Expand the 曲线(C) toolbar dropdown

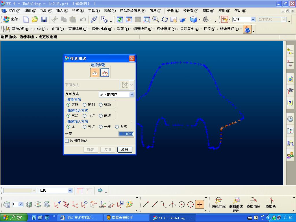[x=48, y=29]
